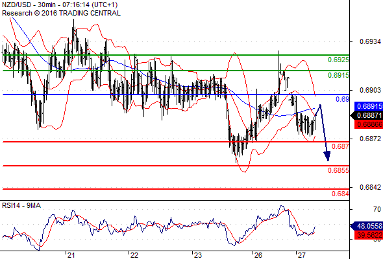Screen dimensions: 383x259
Task: Click the 0.6934 price axis label
Action: [370, 41]
